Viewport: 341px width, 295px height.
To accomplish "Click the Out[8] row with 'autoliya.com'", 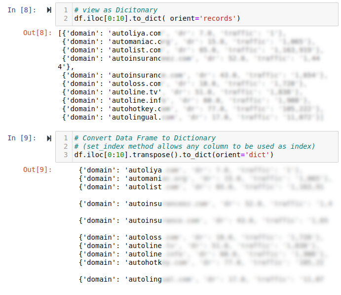I will (x=172, y=33).
